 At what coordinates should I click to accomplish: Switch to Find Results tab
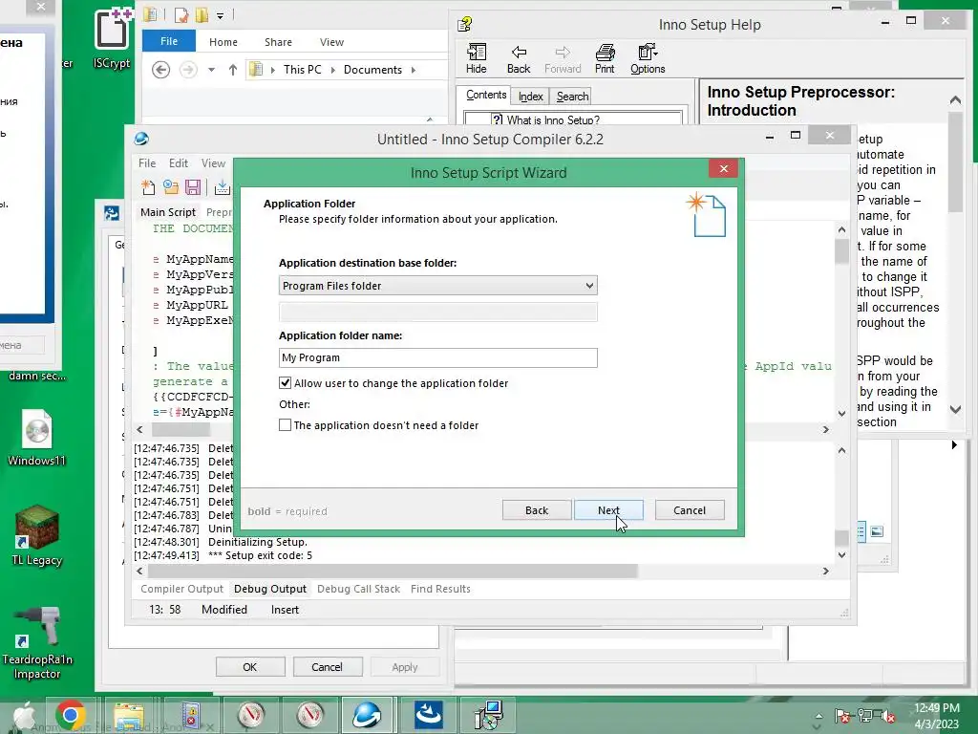point(440,589)
